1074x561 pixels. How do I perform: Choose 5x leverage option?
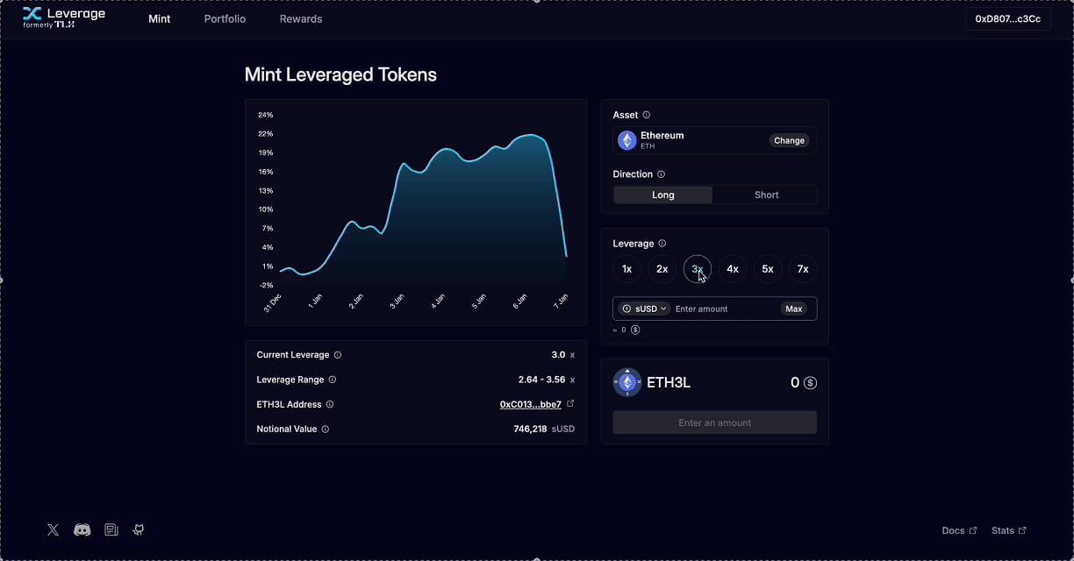(x=767, y=269)
